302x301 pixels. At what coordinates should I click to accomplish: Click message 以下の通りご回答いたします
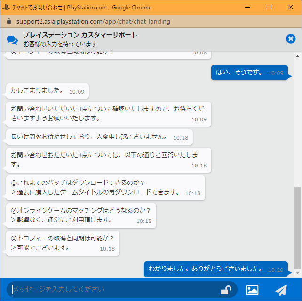[x=109, y=160]
